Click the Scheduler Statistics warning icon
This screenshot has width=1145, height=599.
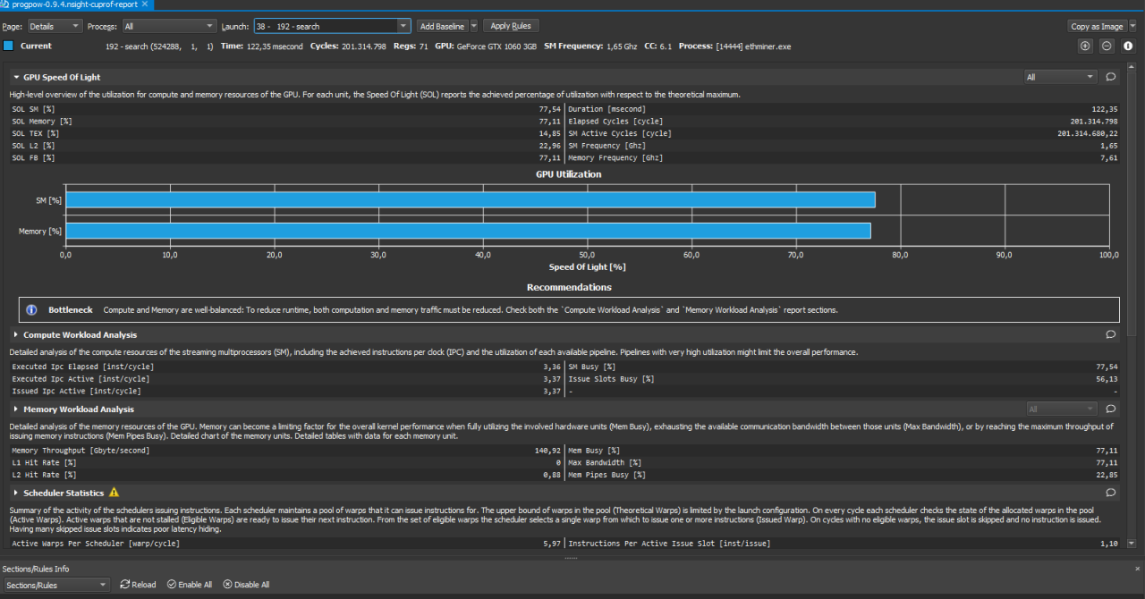pyautogui.click(x=114, y=493)
